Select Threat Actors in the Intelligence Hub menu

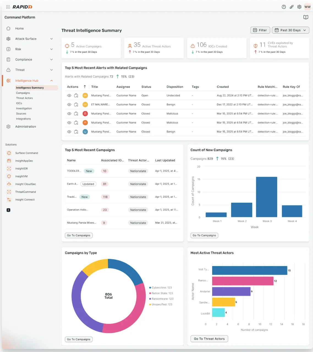[x=24, y=98]
